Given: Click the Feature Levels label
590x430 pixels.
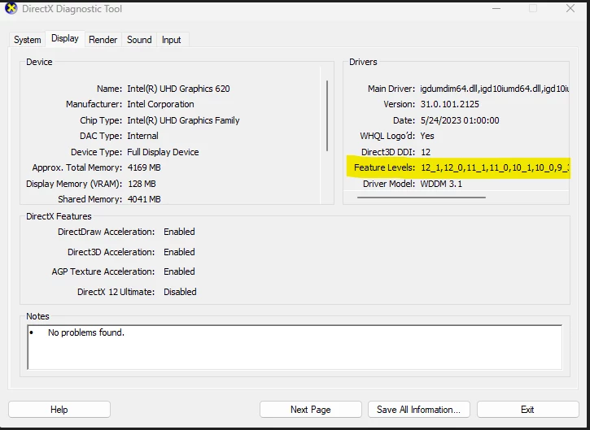Looking at the screenshot, I should click(384, 167).
